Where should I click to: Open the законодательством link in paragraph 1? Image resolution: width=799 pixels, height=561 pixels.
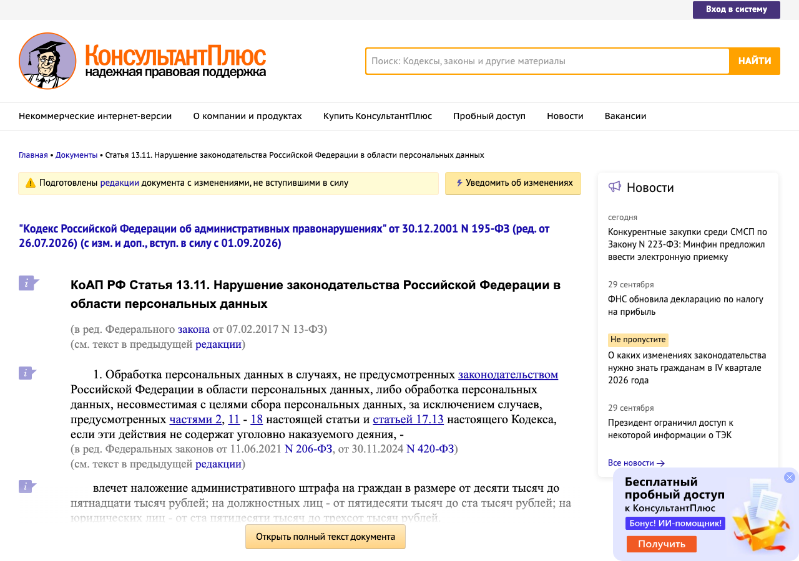pyautogui.click(x=508, y=375)
